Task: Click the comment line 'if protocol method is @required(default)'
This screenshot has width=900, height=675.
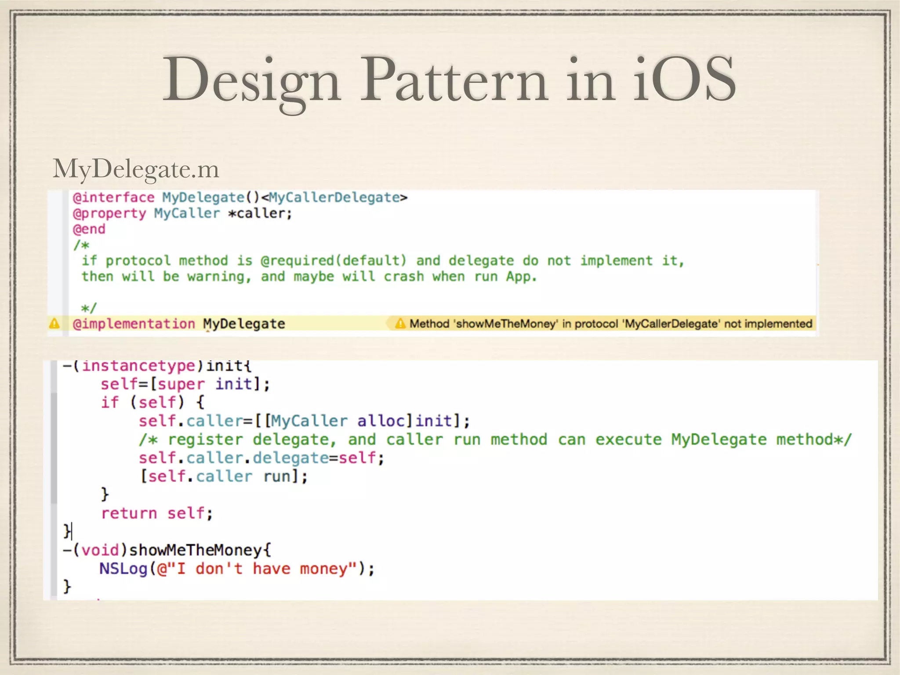Action: click(x=383, y=261)
